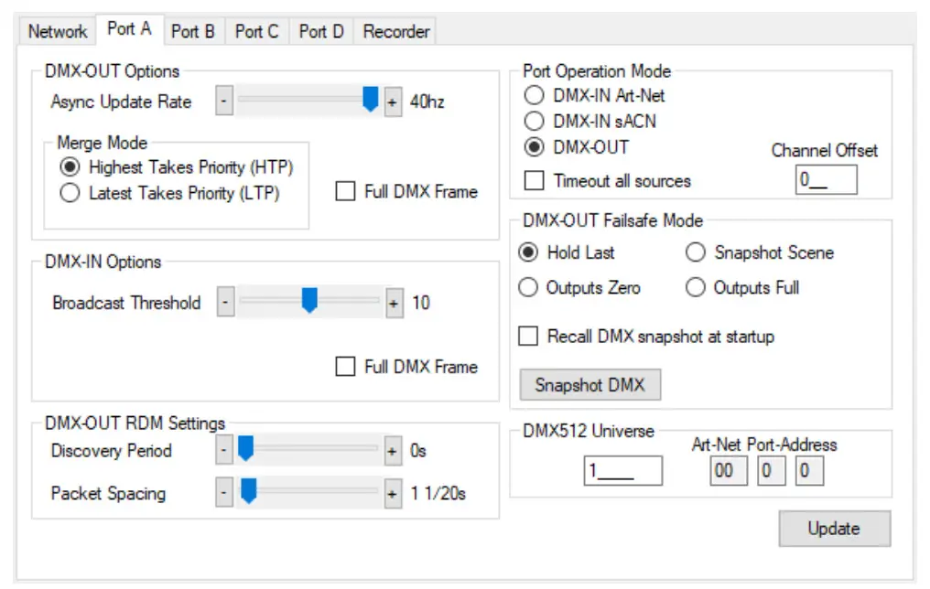This screenshot has width=930, height=589.
Task: Switch to the Port B tab
Action: [193, 30]
